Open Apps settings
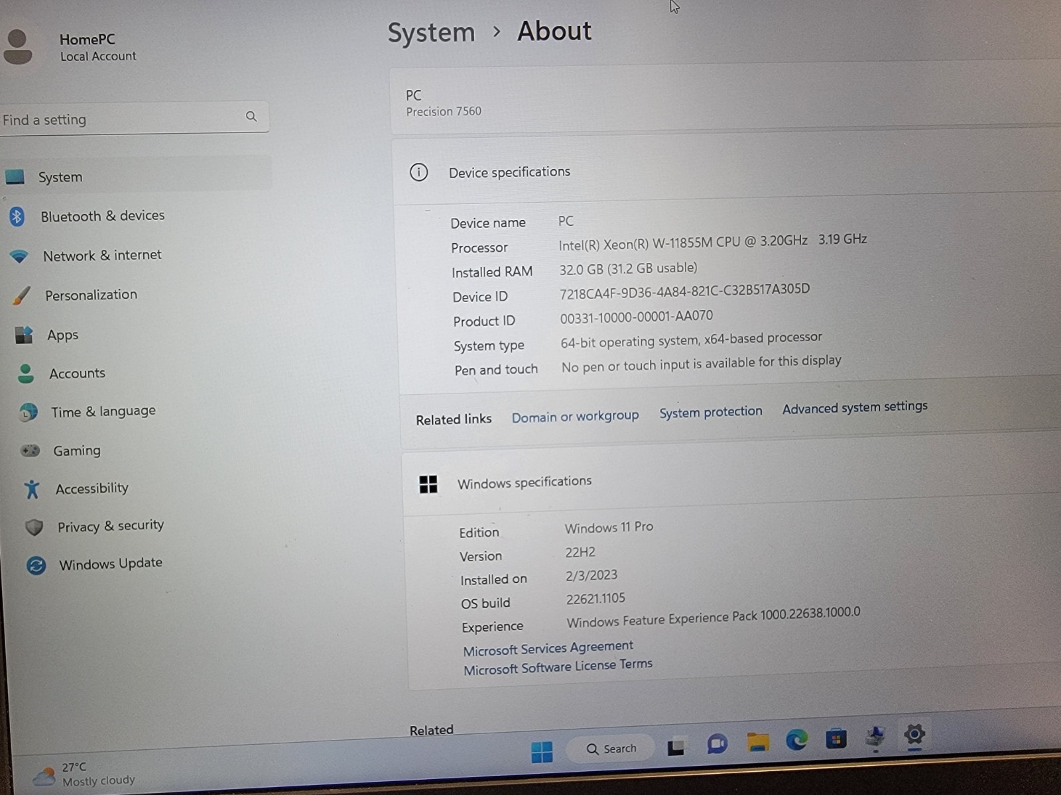Viewport: 1061px width, 795px height. (62, 335)
